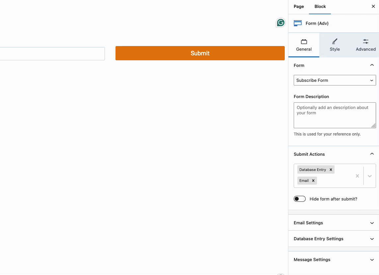Remove the Database Entry submit action
379x275 pixels.
[x=331, y=169]
